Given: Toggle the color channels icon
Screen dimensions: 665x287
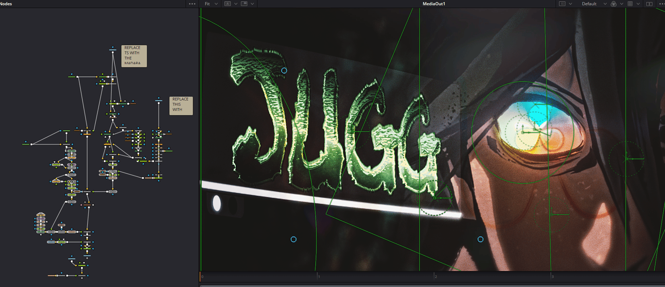Looking at the screenshot, I should point(614,4).
